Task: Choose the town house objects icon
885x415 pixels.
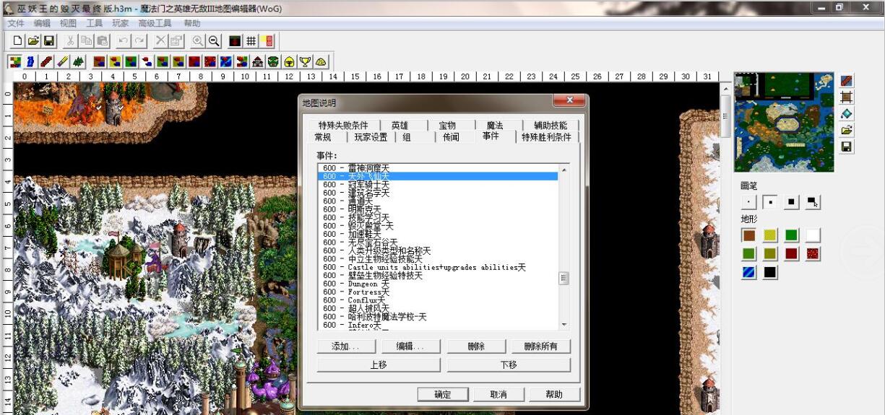Action: 257,62
